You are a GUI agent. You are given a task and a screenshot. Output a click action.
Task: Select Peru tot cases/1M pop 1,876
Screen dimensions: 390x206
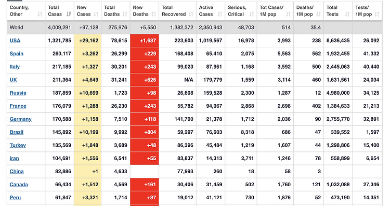tap(284, 198)
